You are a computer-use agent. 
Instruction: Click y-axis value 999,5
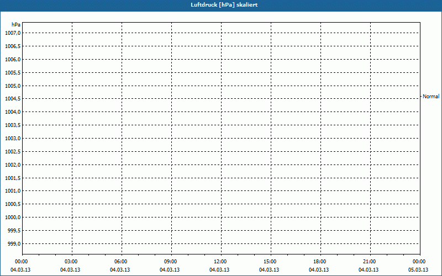click(x=14, y=231)
